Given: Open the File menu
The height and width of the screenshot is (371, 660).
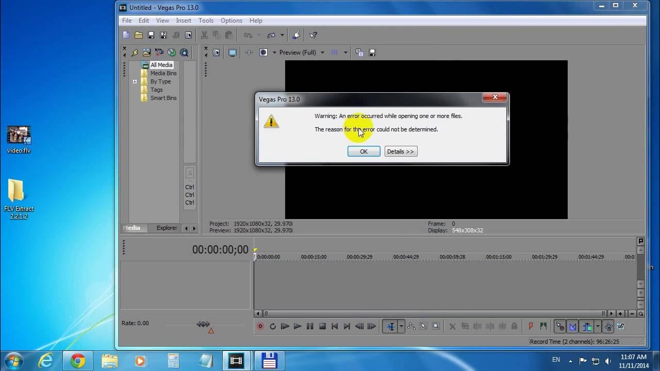Looking at the screenshot, I should [x=126, y=21].
